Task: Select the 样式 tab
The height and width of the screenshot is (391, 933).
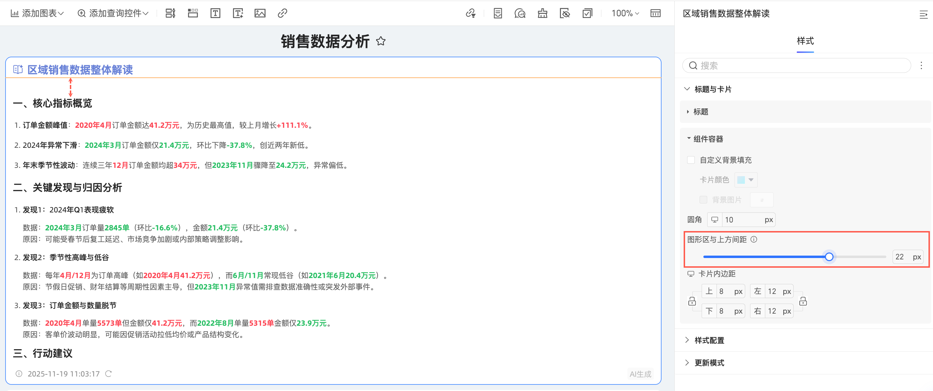Action: (805, 41)
